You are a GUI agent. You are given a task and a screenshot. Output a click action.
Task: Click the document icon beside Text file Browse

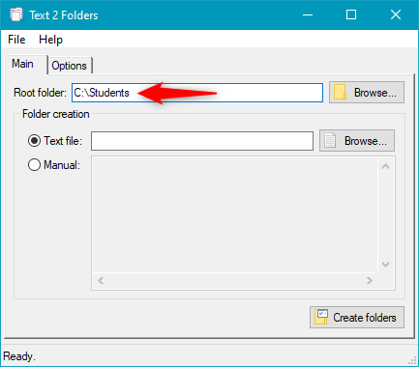[330, 140]
